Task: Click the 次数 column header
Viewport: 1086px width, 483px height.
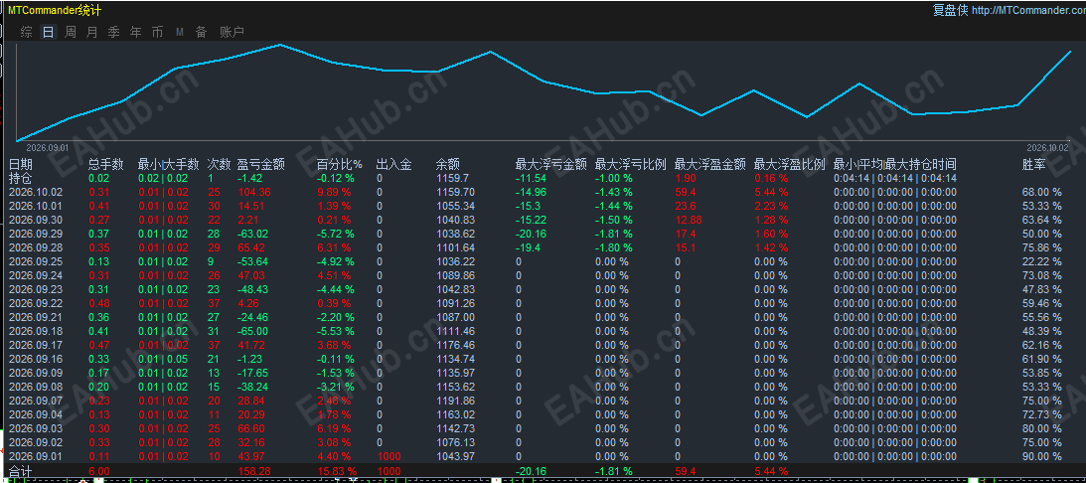Action: click(x=219, y=164)
